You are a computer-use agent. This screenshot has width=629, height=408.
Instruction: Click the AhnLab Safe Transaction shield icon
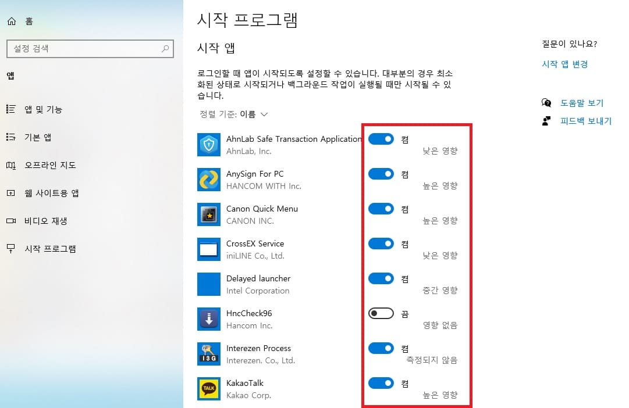pyautogui.click(x=208, y=145)
